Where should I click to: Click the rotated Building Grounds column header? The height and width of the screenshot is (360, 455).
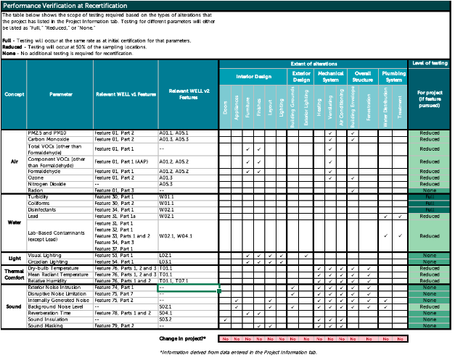(x=292, y=107)
